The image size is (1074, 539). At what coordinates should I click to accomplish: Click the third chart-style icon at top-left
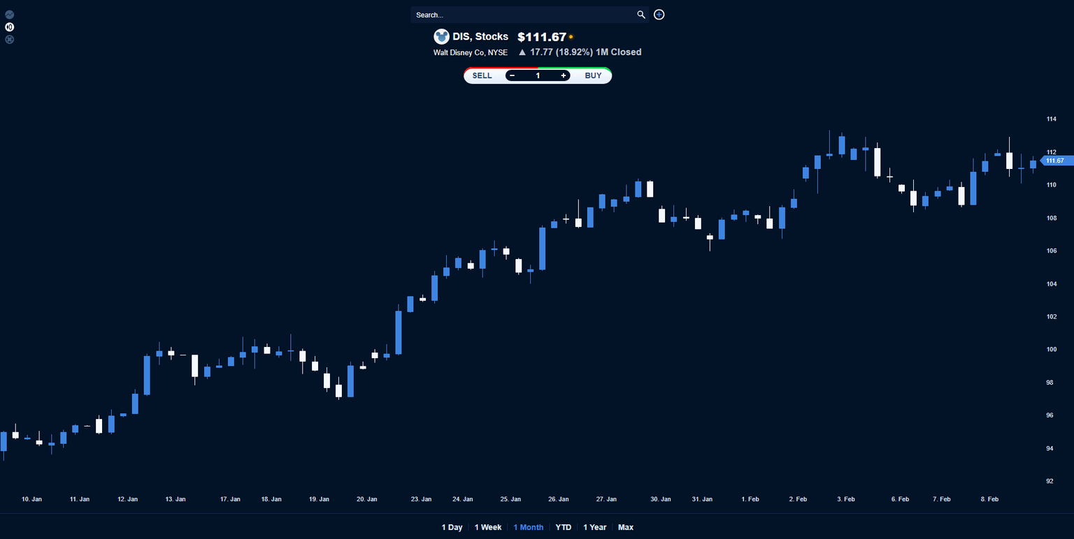[10, 40]
